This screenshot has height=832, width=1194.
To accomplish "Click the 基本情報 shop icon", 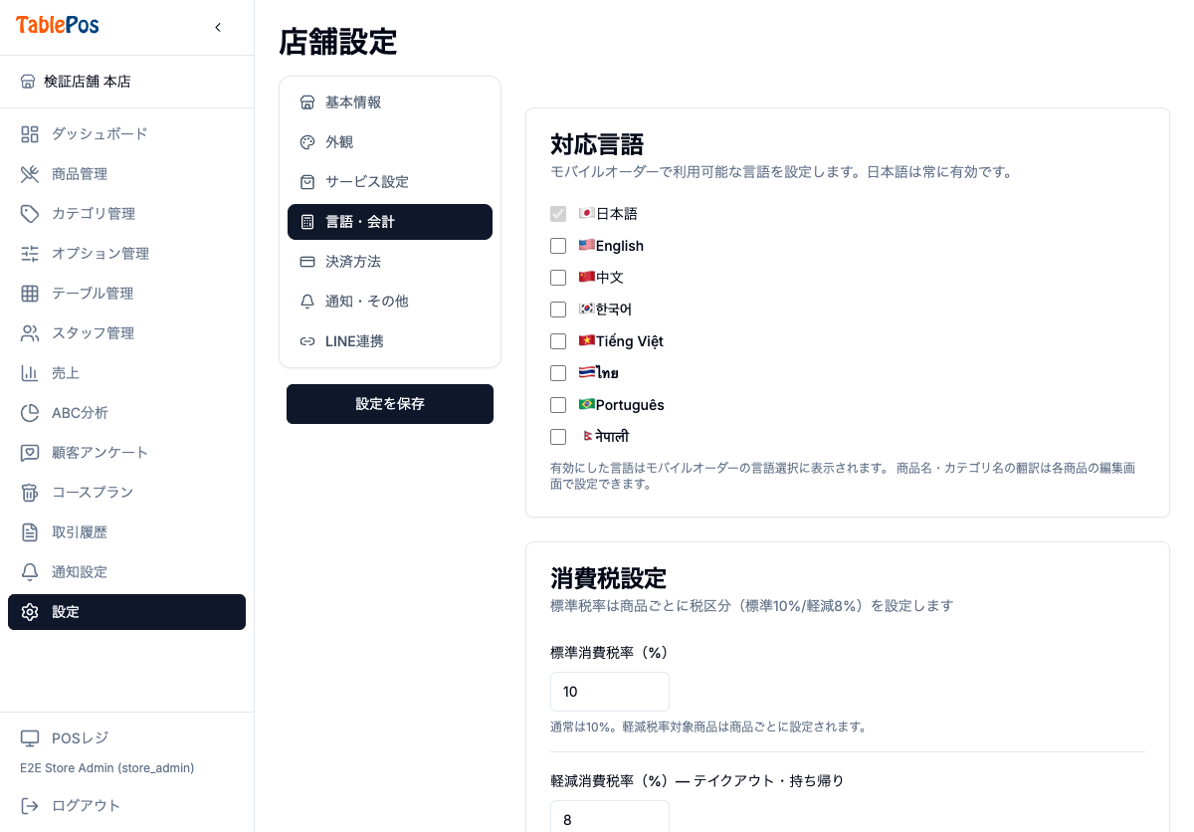I will pyautogui.click(x=307, y=103).
